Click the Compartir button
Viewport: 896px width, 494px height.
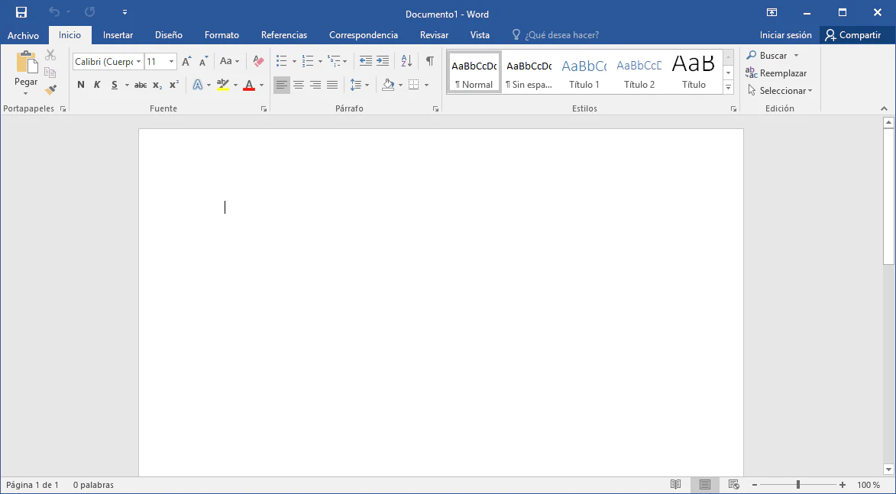click(852, 35)
